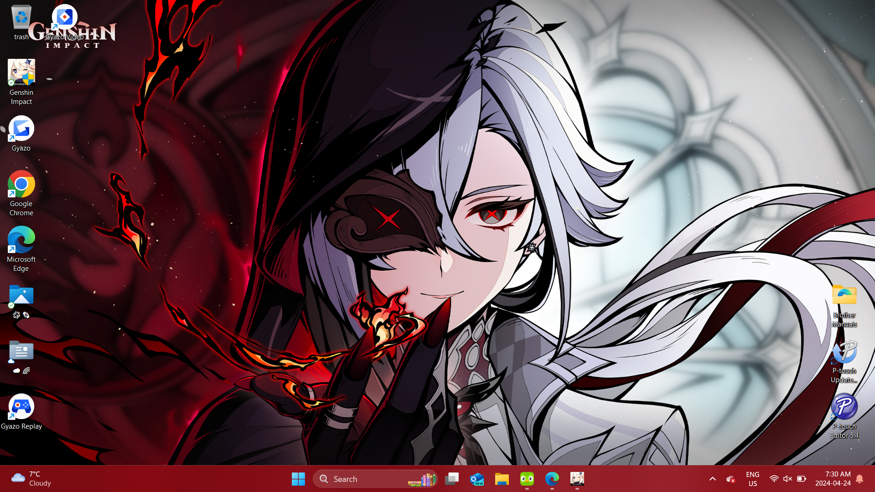
Task: Open File Explorer from the taskbar
Action: coord(502,479)
